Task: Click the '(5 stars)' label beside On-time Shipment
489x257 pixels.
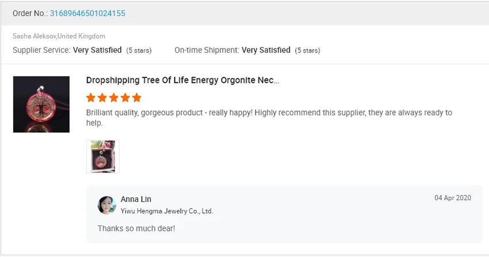Action: pos(307,51)
